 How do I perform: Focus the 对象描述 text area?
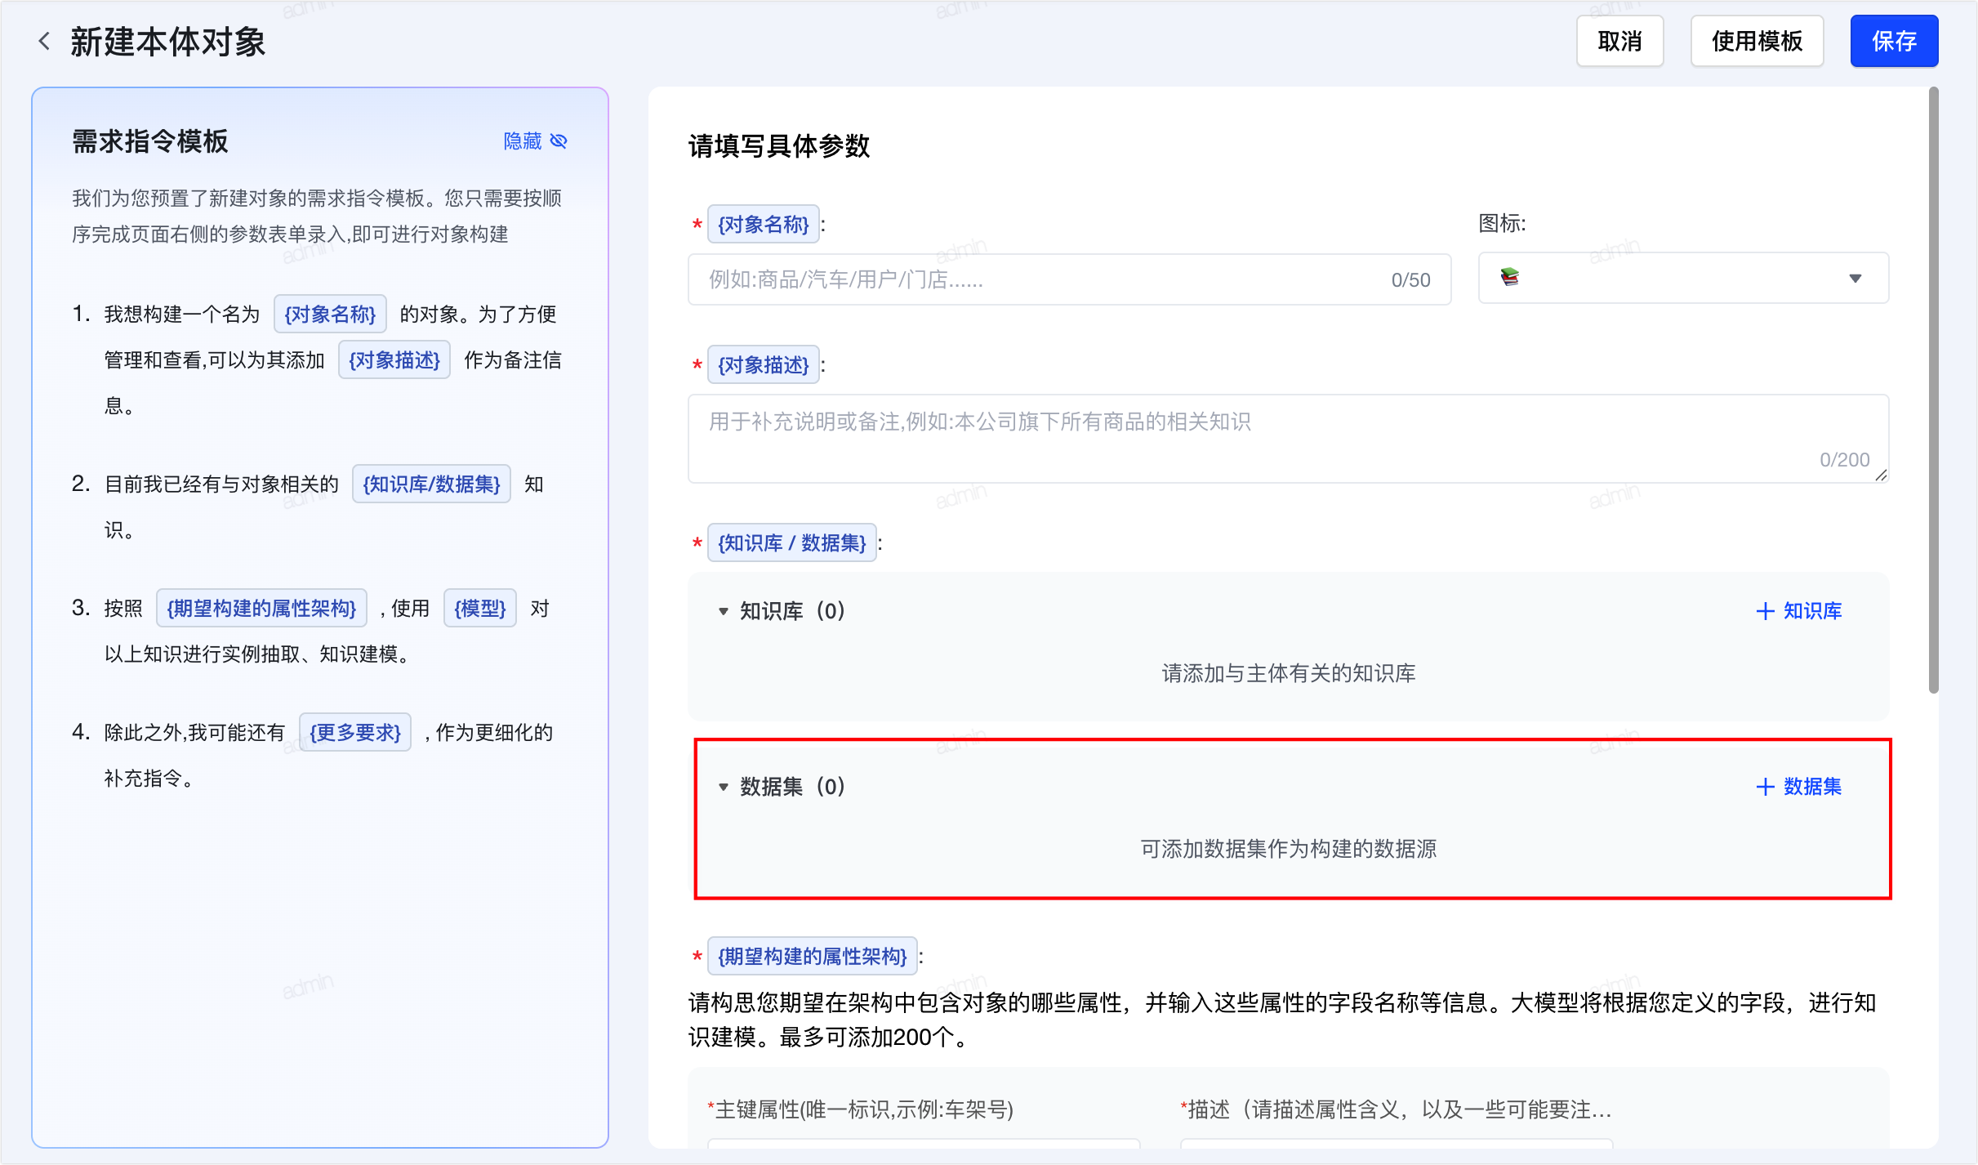pos(1288,439)
